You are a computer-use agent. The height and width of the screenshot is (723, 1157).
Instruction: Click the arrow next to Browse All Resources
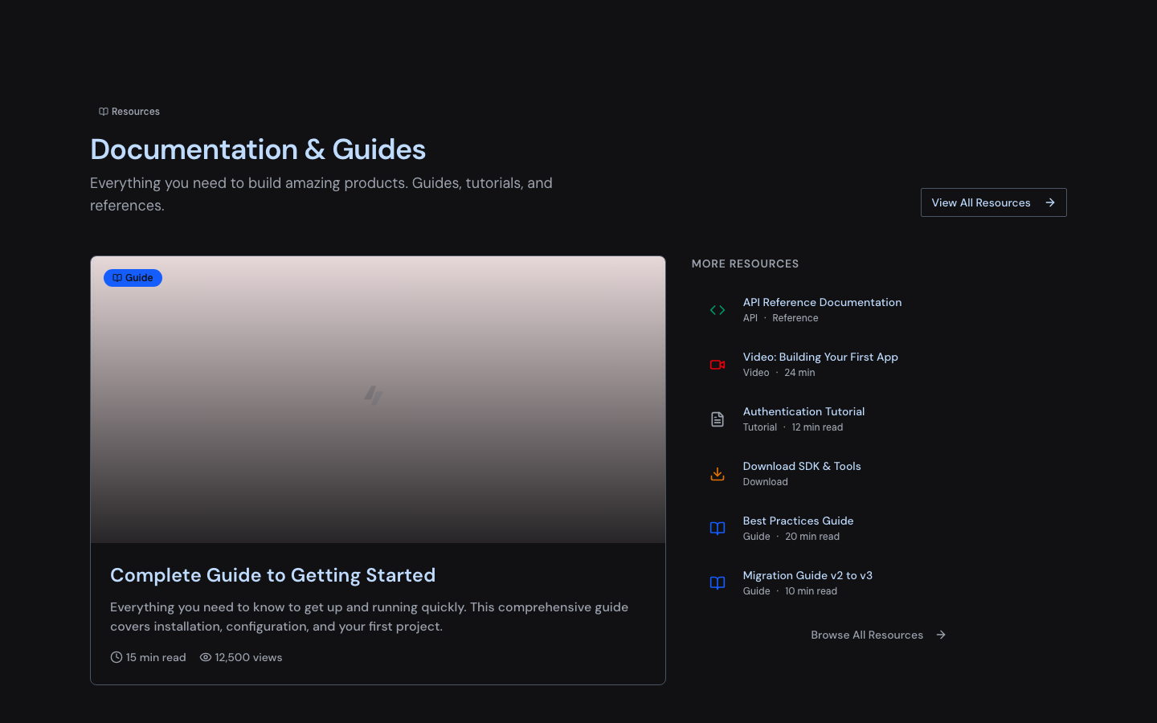941,635
